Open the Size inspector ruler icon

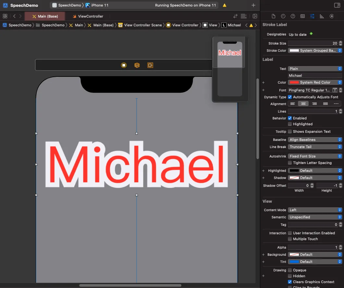click(x=322, y=16)
